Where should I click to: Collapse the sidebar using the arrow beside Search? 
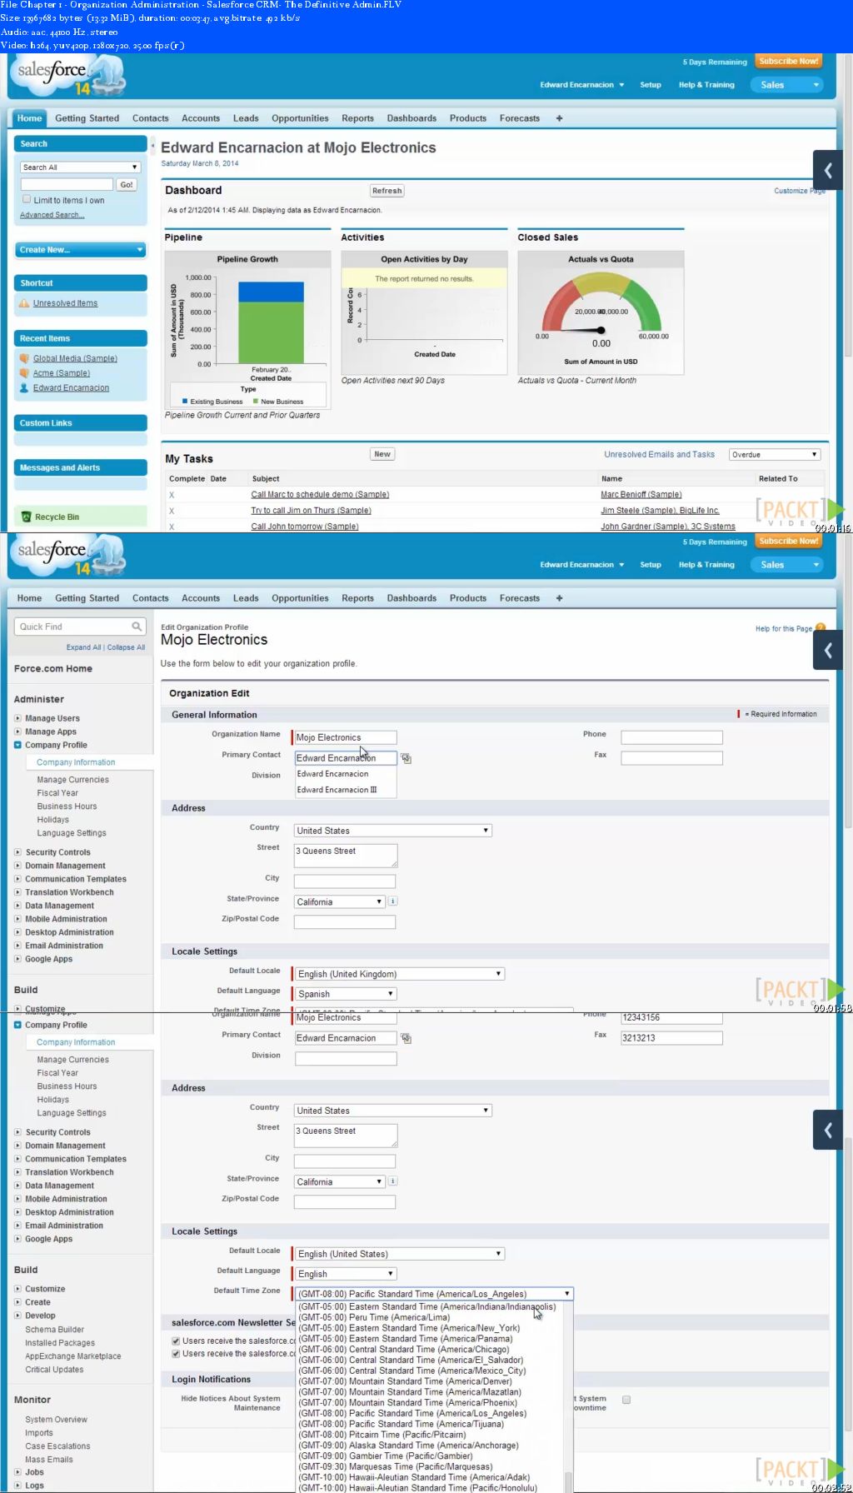pos(152,146)
